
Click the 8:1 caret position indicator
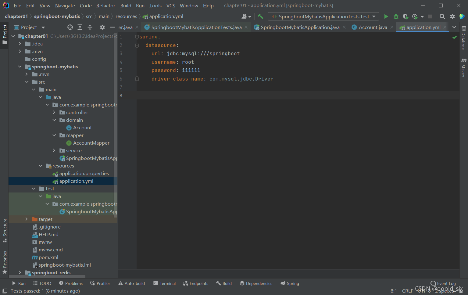394,291
